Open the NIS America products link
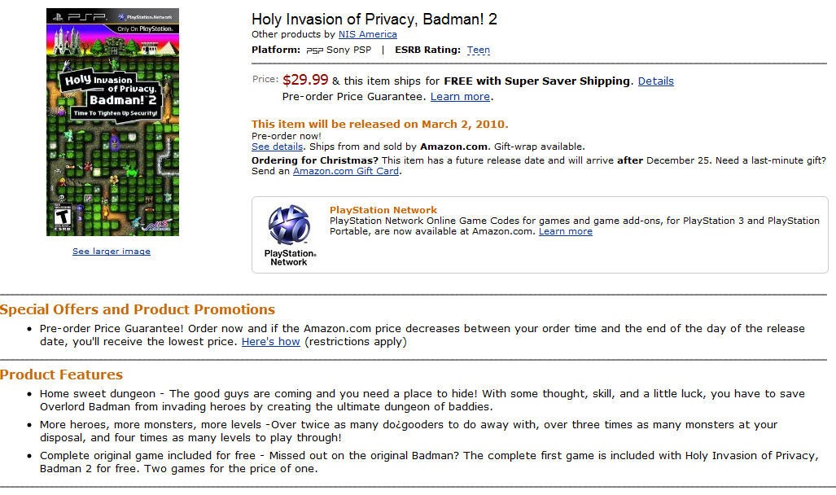 (368, 34)
